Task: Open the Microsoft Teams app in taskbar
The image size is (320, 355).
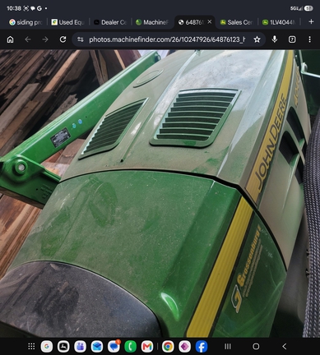Action: pos(80,347)
